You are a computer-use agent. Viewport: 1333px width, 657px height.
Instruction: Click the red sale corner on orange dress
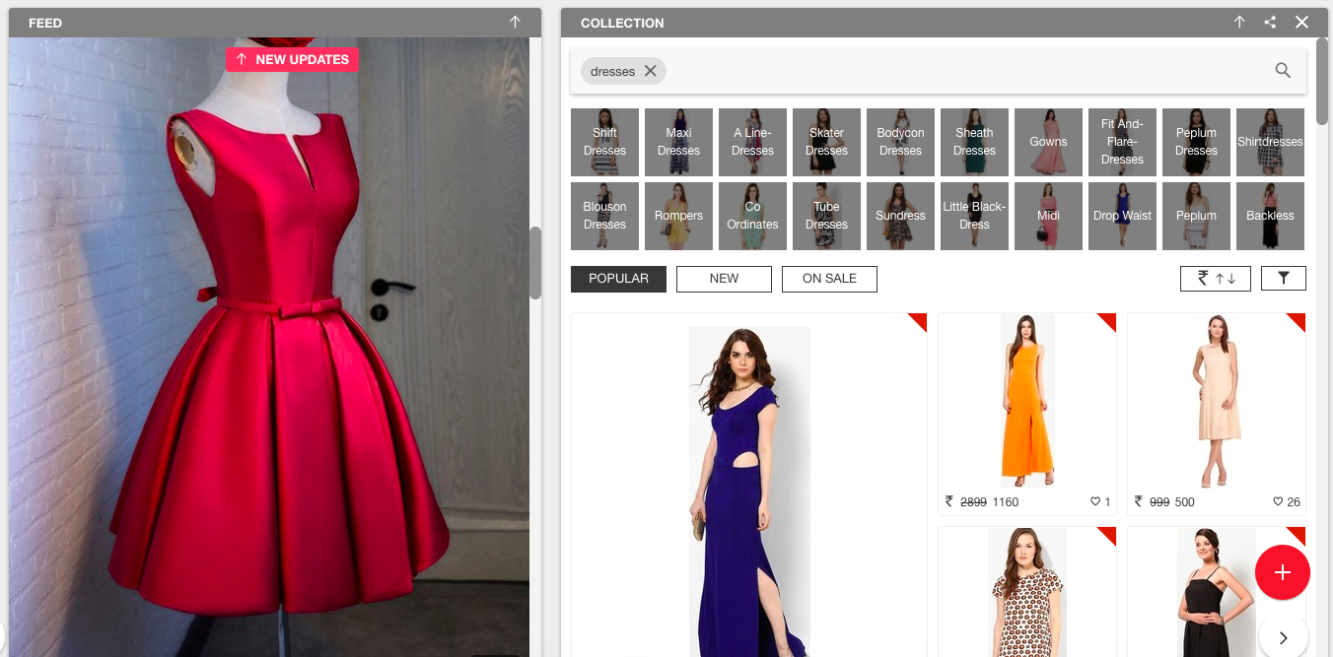coord(1109,320)
